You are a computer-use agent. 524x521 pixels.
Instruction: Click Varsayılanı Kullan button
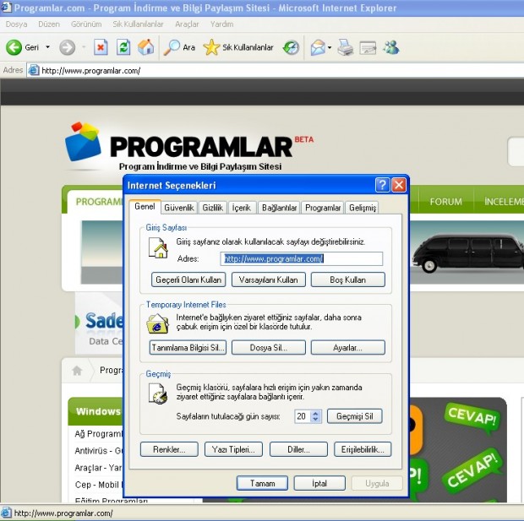click(269, 279)
